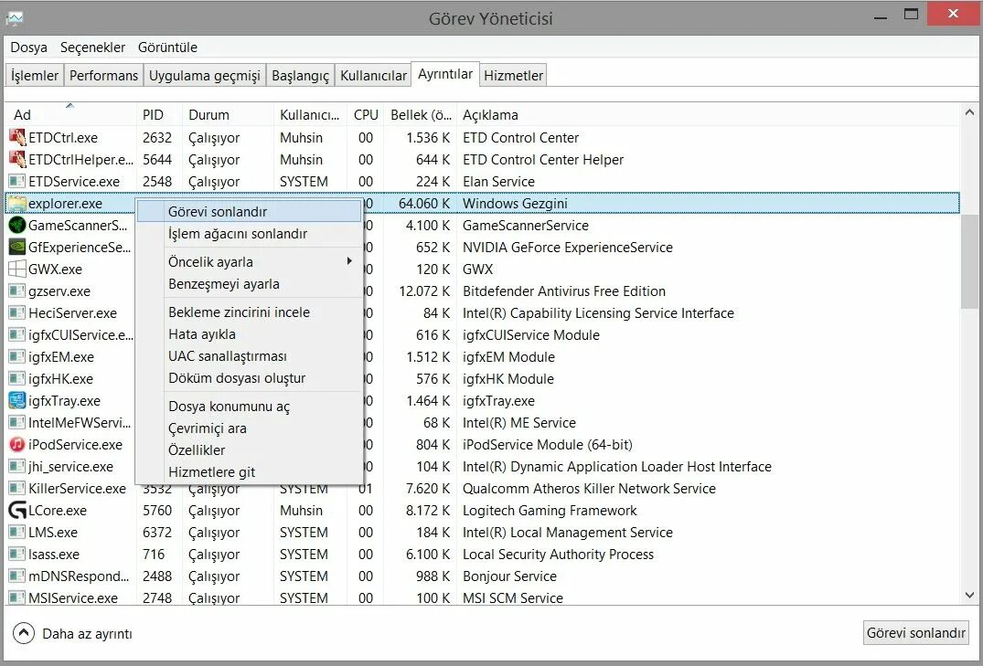Click the ETDCtrlHelper.exe process icon
The width and height of the screenshot is (983, 666).
point(17,159)
